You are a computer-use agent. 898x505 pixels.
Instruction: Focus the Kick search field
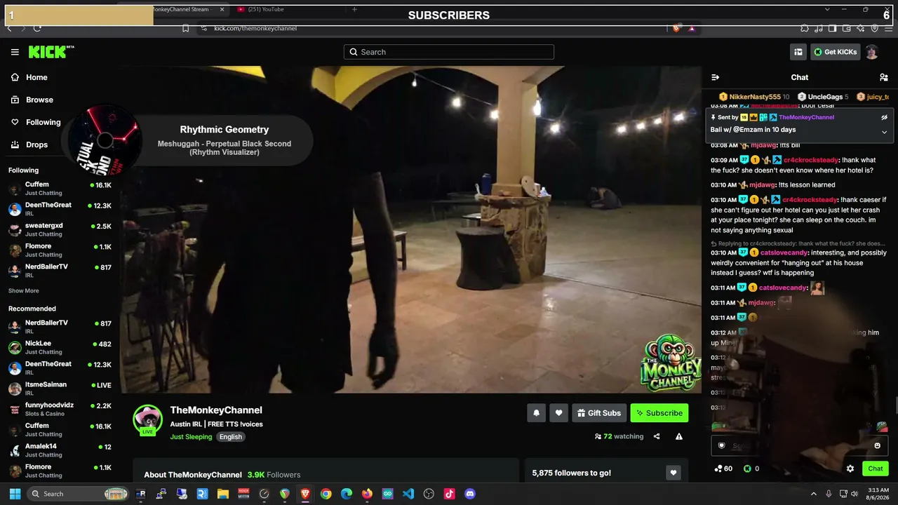coord(449,52)
